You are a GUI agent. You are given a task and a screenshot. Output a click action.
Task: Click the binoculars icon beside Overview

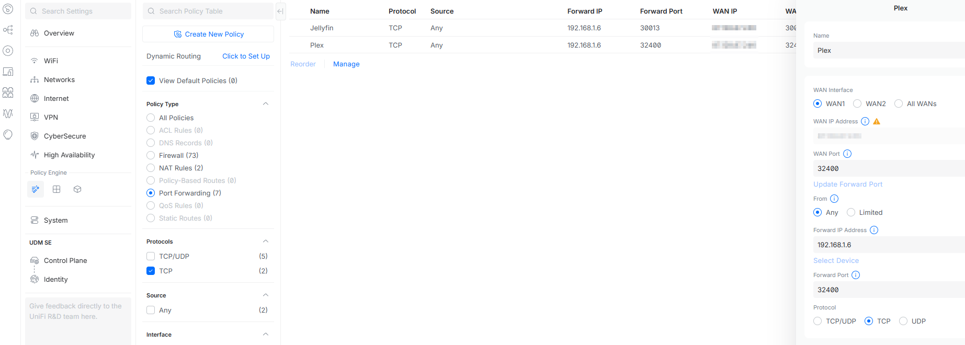35,33
